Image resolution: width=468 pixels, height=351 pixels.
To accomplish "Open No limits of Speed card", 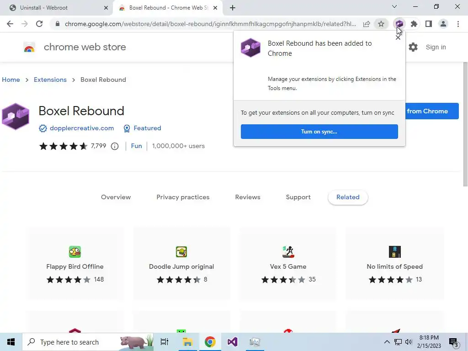I will (394, 264).
